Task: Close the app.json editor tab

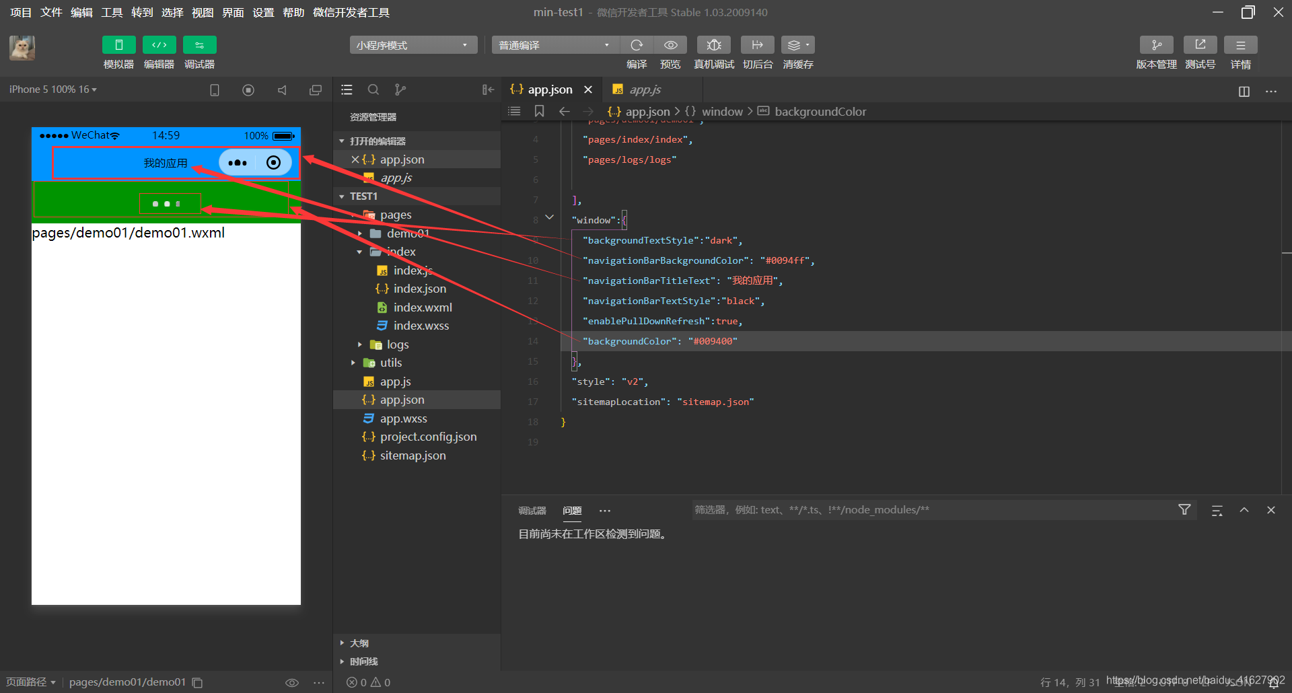Action: click(x=588, y=89)
